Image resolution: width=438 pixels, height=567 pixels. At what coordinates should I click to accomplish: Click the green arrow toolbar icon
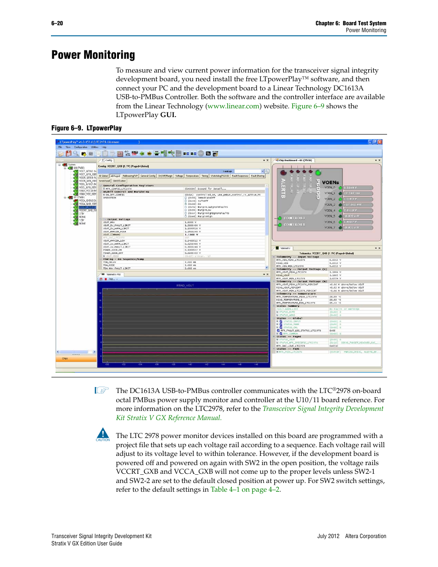click(142, 153)
